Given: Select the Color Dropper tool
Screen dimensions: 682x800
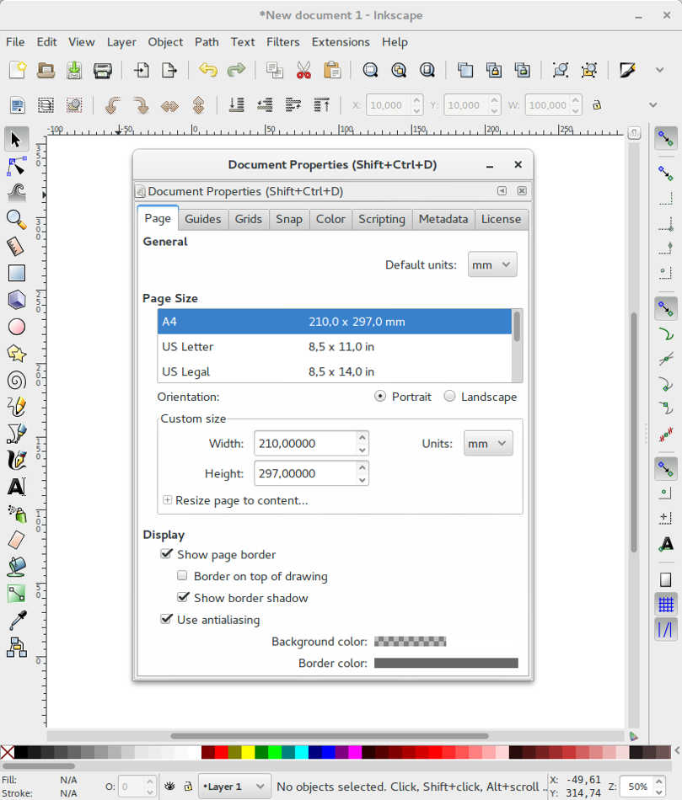Looking at the screenshot, I should coord(16,621).
